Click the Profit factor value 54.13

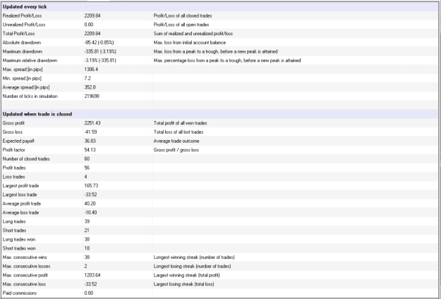[90, 150]
